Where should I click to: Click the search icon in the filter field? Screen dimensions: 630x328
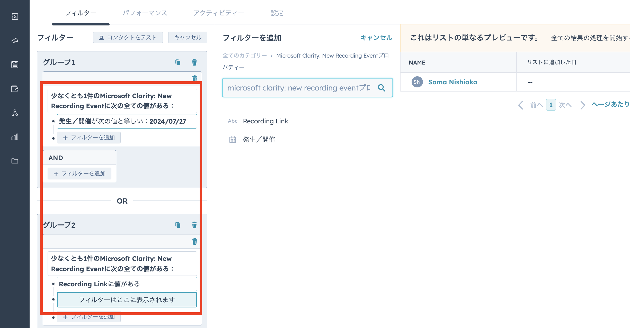pos(381,88)
